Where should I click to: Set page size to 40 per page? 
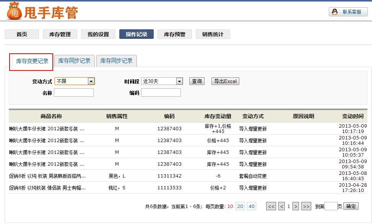tap(252, 206)
